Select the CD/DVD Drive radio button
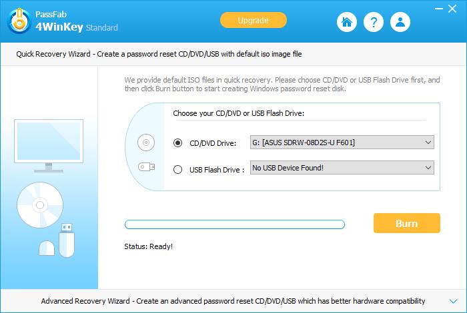This screenshot has width=467, height=313. pos(178,143)
